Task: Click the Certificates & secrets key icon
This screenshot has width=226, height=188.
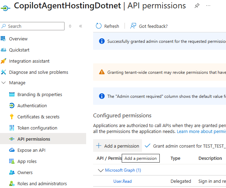Action: tap(12, 117)
